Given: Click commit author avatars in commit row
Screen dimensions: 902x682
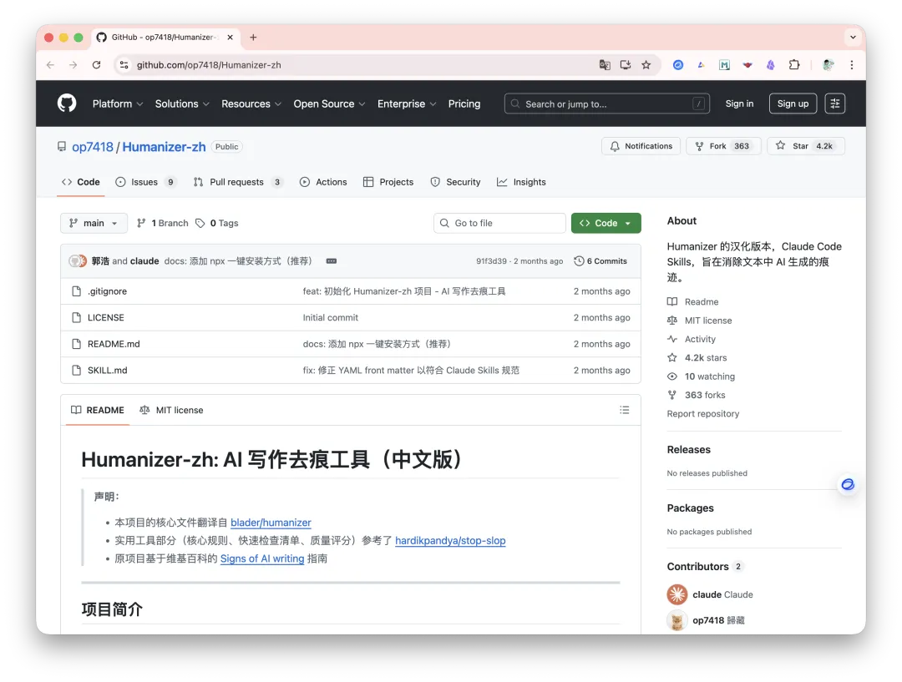Looking at the screenshot, I should [78, 261].
